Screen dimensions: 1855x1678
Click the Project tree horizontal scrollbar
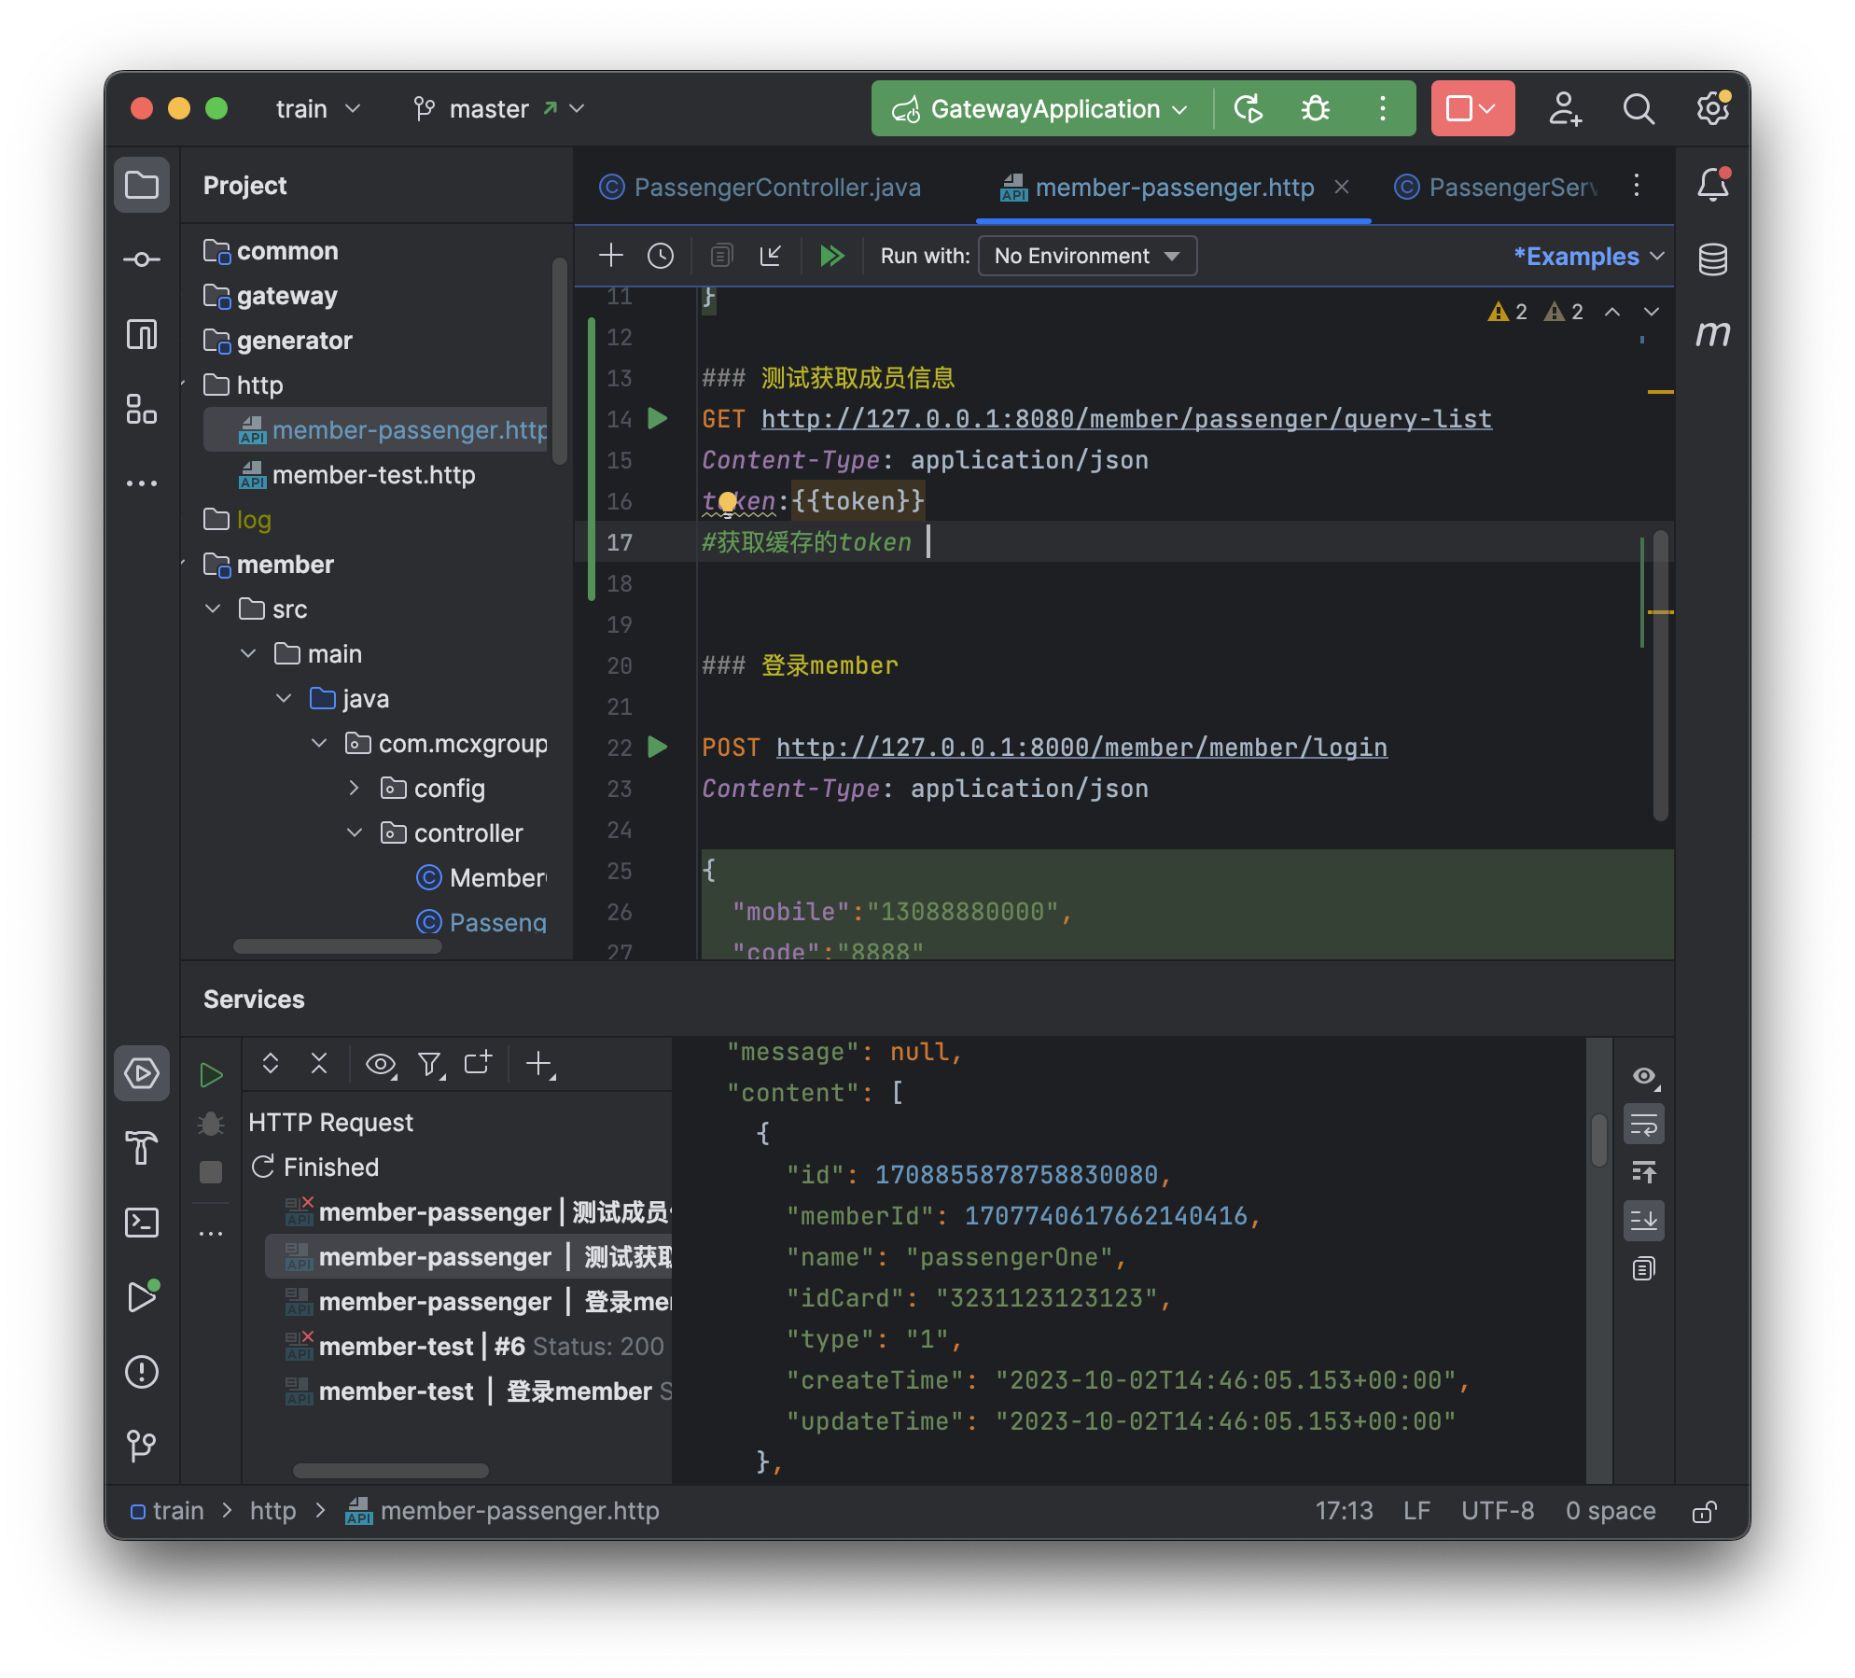[x=337, y=946]
